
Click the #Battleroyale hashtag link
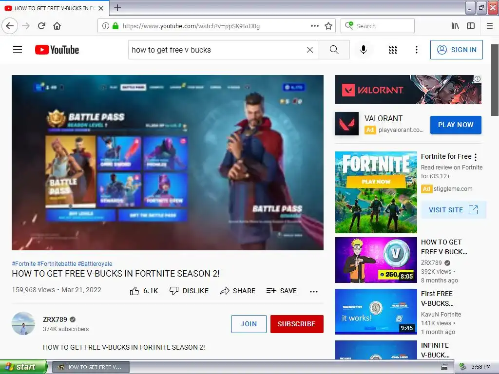pyautogui.click(x=95, y=263)
